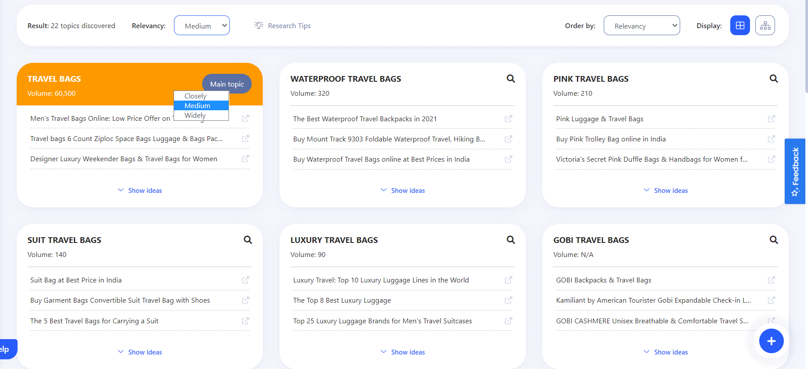Image resolution: width=808 pixels, height=369 pixels.
Task: Click magnifier icon on Suit Travel Bags card
Action: point(248,240)
